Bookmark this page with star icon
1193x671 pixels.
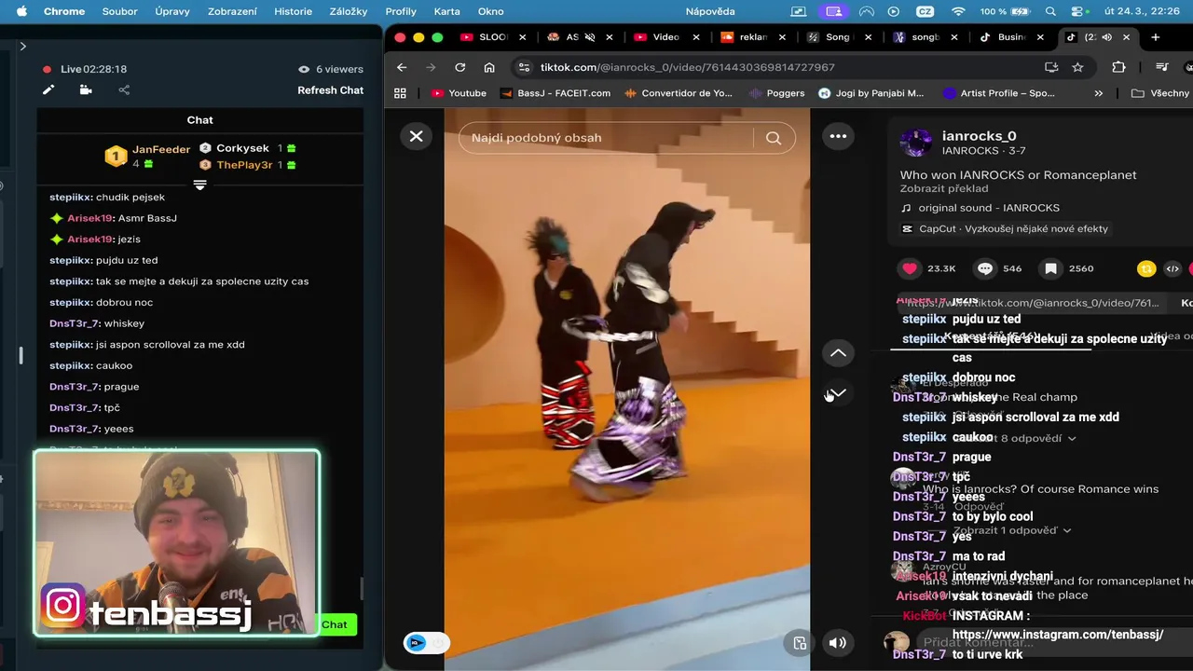tap(1077, 67)
